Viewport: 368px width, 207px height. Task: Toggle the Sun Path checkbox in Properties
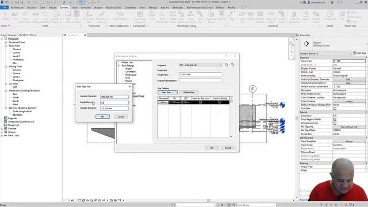pyautogui.click(x=335, y=109)
